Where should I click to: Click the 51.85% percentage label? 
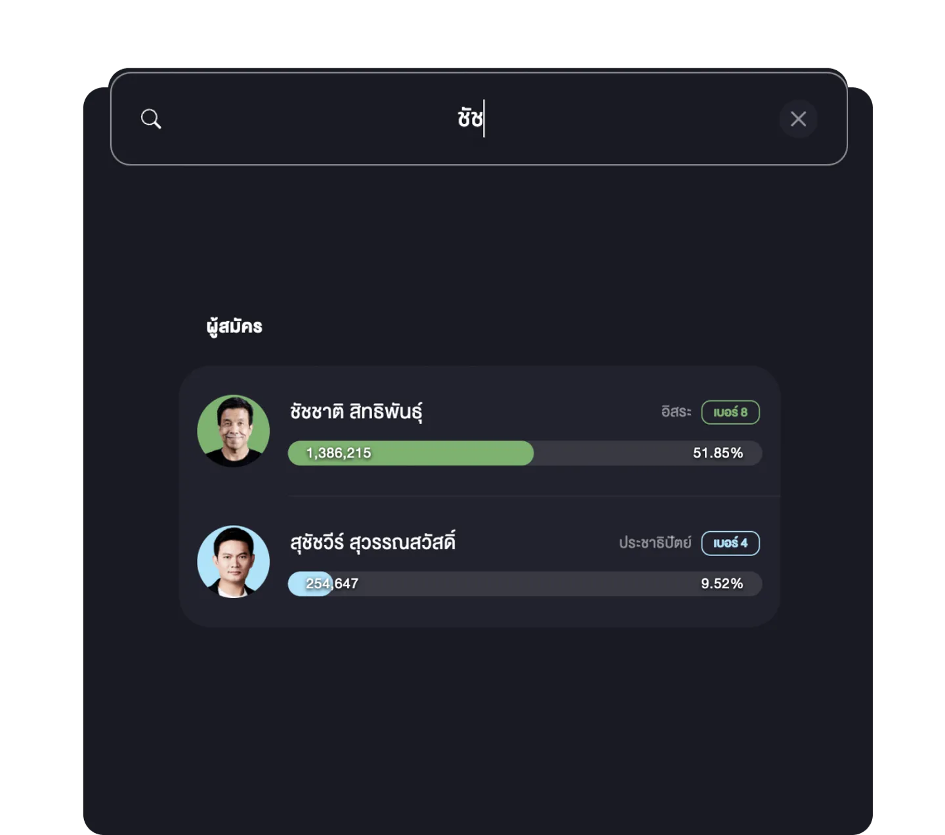coord(718,453)
